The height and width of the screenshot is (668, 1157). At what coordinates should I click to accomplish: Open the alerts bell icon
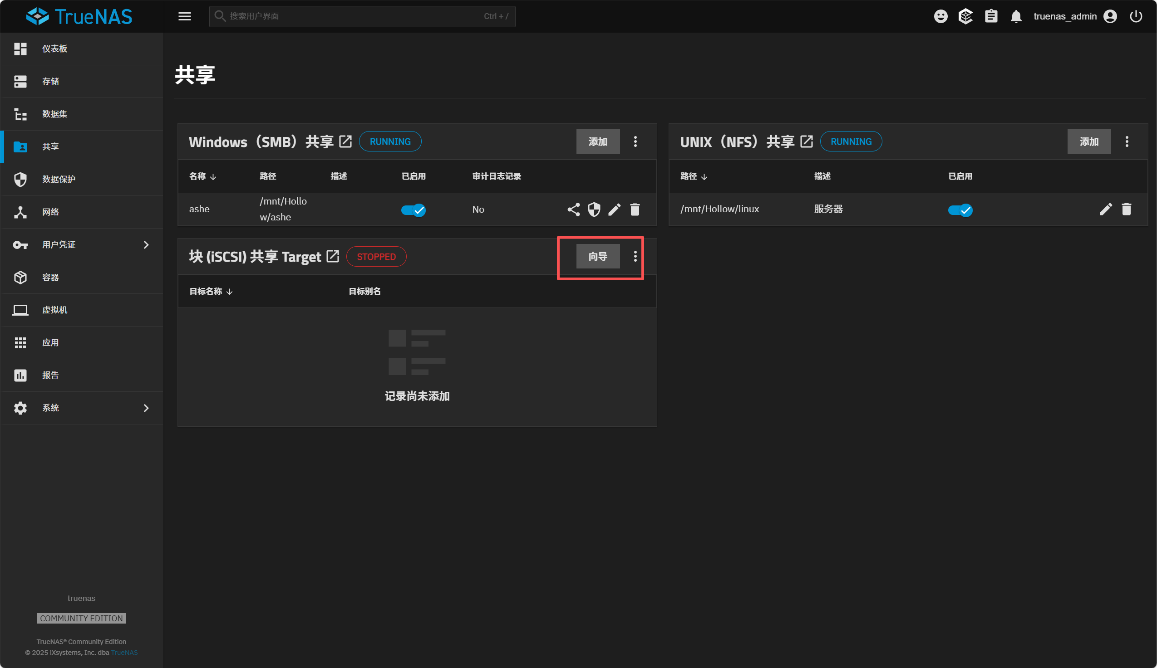1015,16
